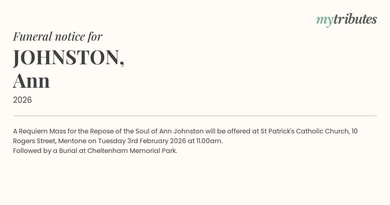Click the first name "Ann" in the title

[x=32, y=81]
